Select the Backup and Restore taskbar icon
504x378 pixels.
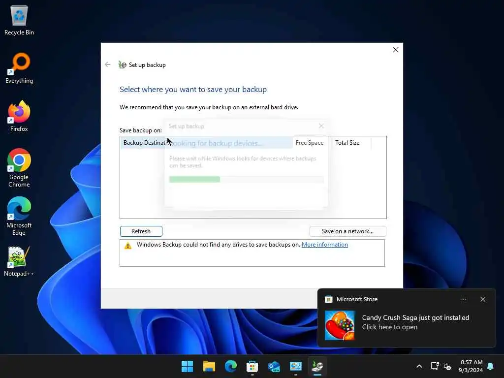point(317,366)
